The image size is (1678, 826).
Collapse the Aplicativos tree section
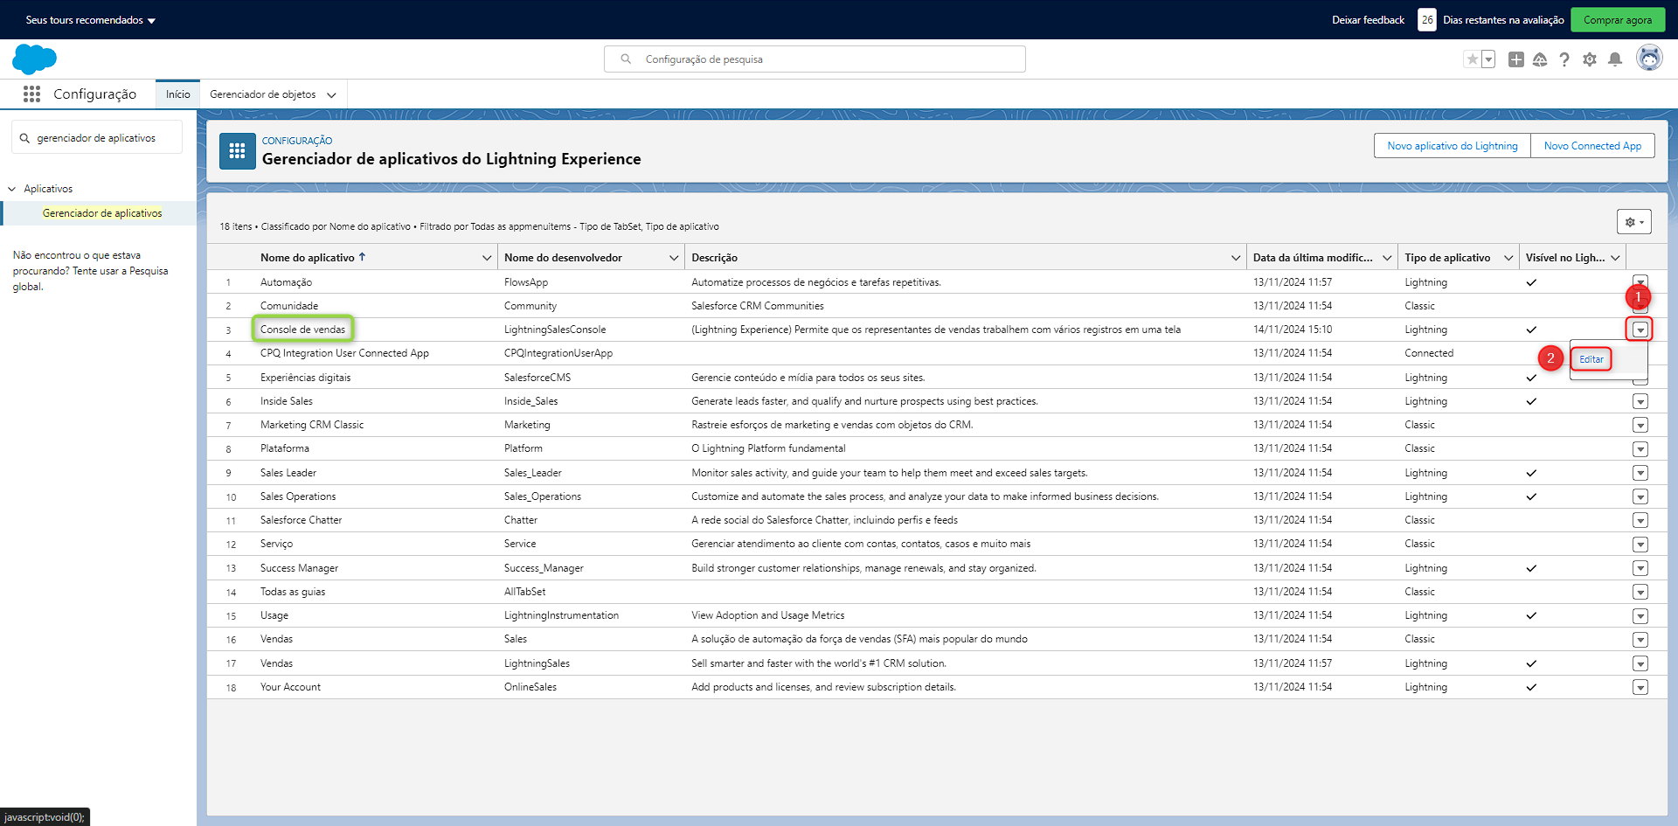(12, 189)
